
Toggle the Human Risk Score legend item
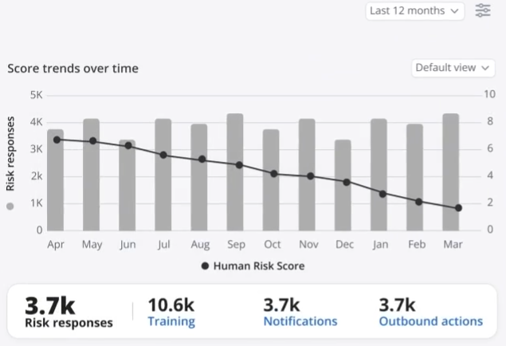click(x=253, y=265)
